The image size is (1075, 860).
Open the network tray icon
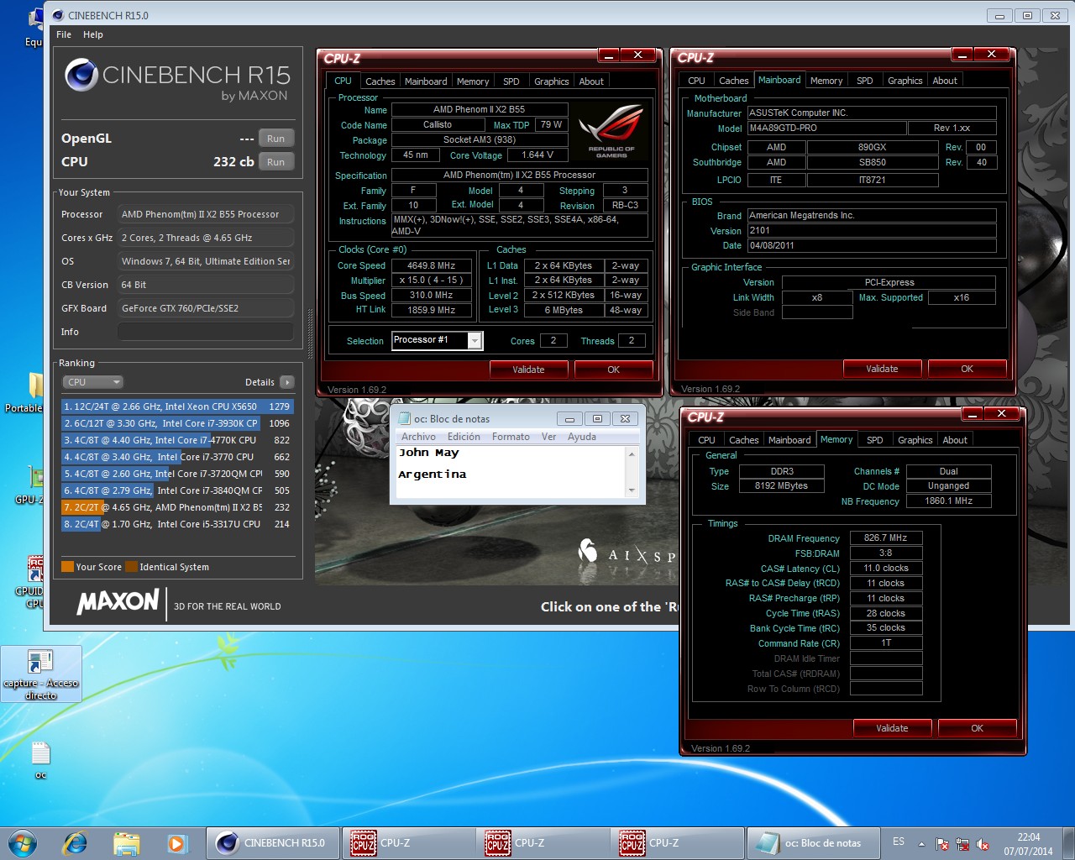coord(962,844)
